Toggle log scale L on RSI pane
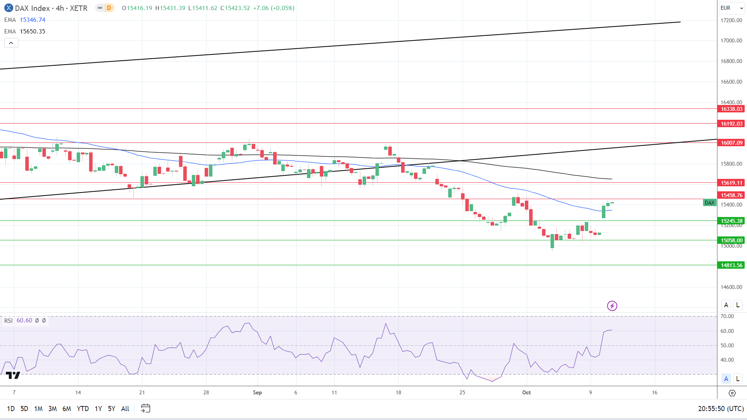 click(x=738, y=378)
